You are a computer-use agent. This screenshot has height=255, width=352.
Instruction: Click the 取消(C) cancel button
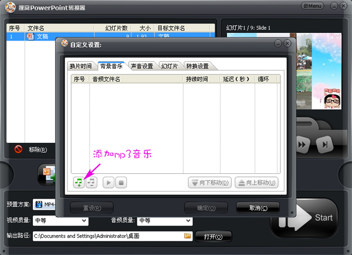[258, 208]
